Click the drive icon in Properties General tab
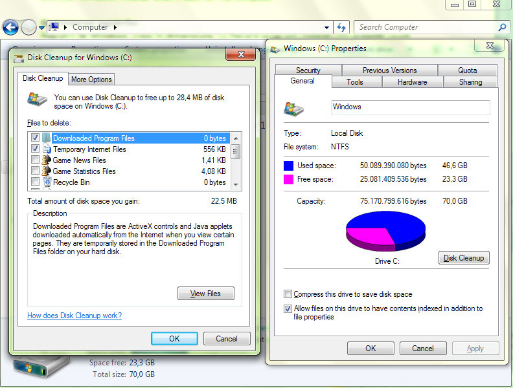Screen dimensions: 513x388 (x=294, y=109)
